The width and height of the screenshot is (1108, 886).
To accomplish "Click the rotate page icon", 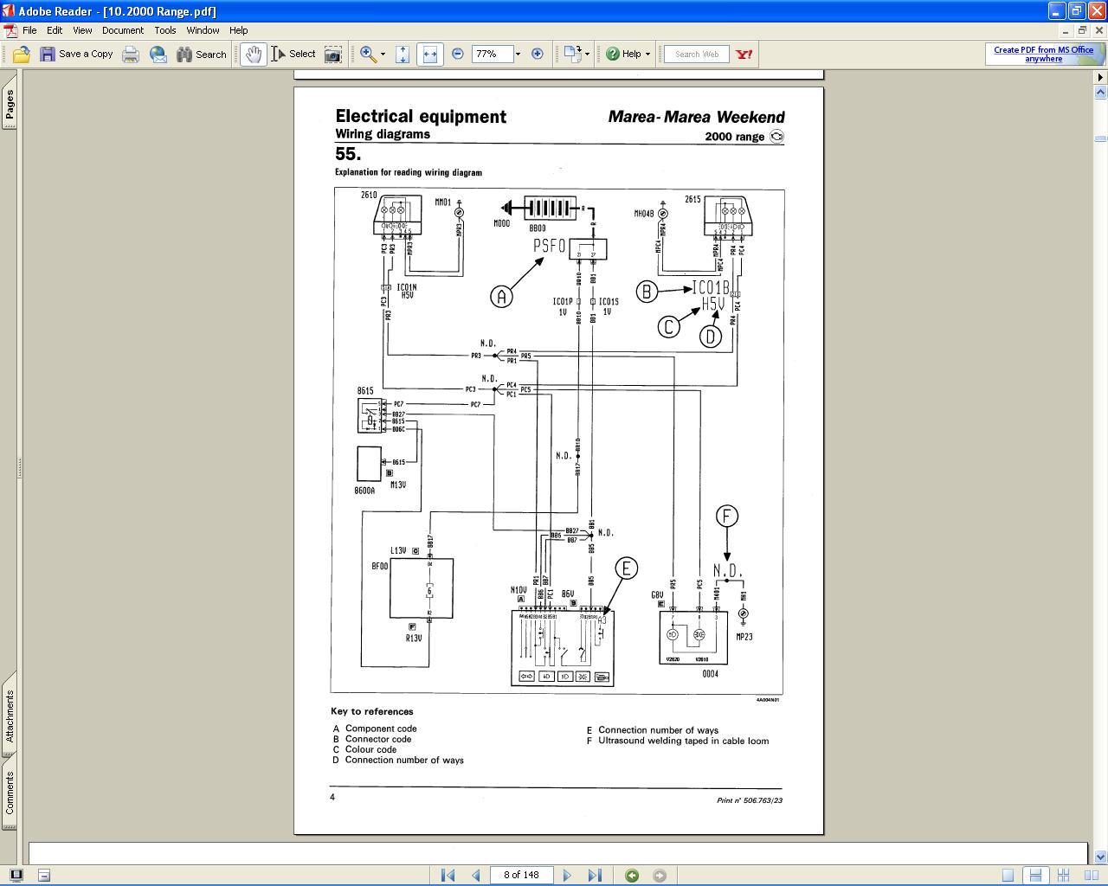I will click(x=572, y=54).
